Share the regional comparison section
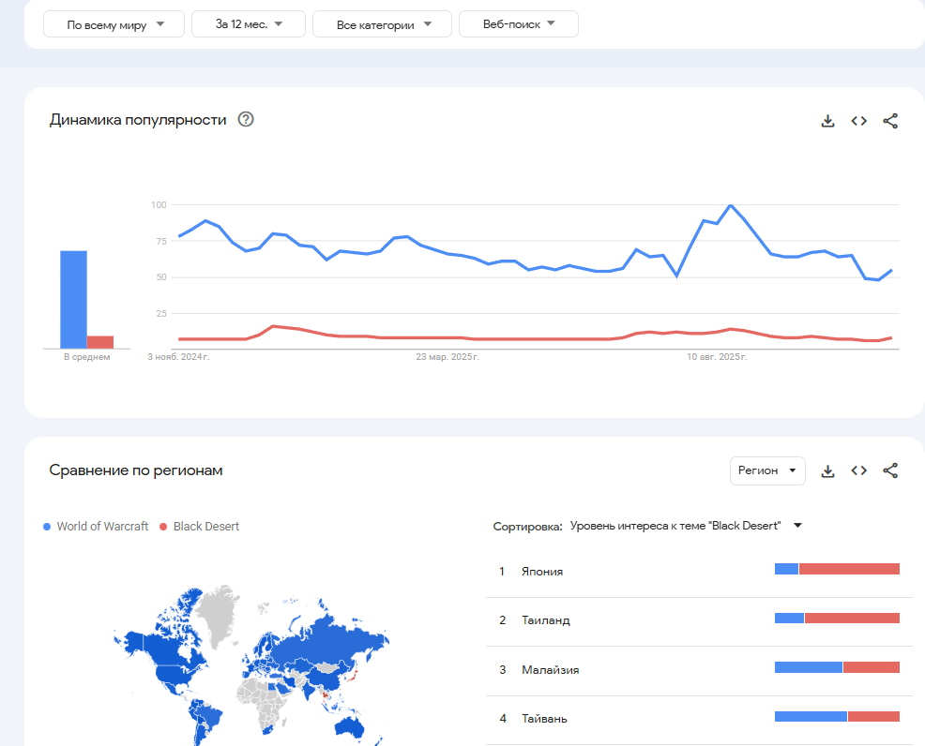925x746 pixels. click(890, 470)
